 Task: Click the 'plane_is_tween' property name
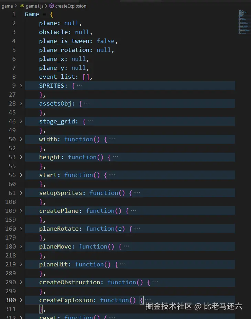point(64,41)
